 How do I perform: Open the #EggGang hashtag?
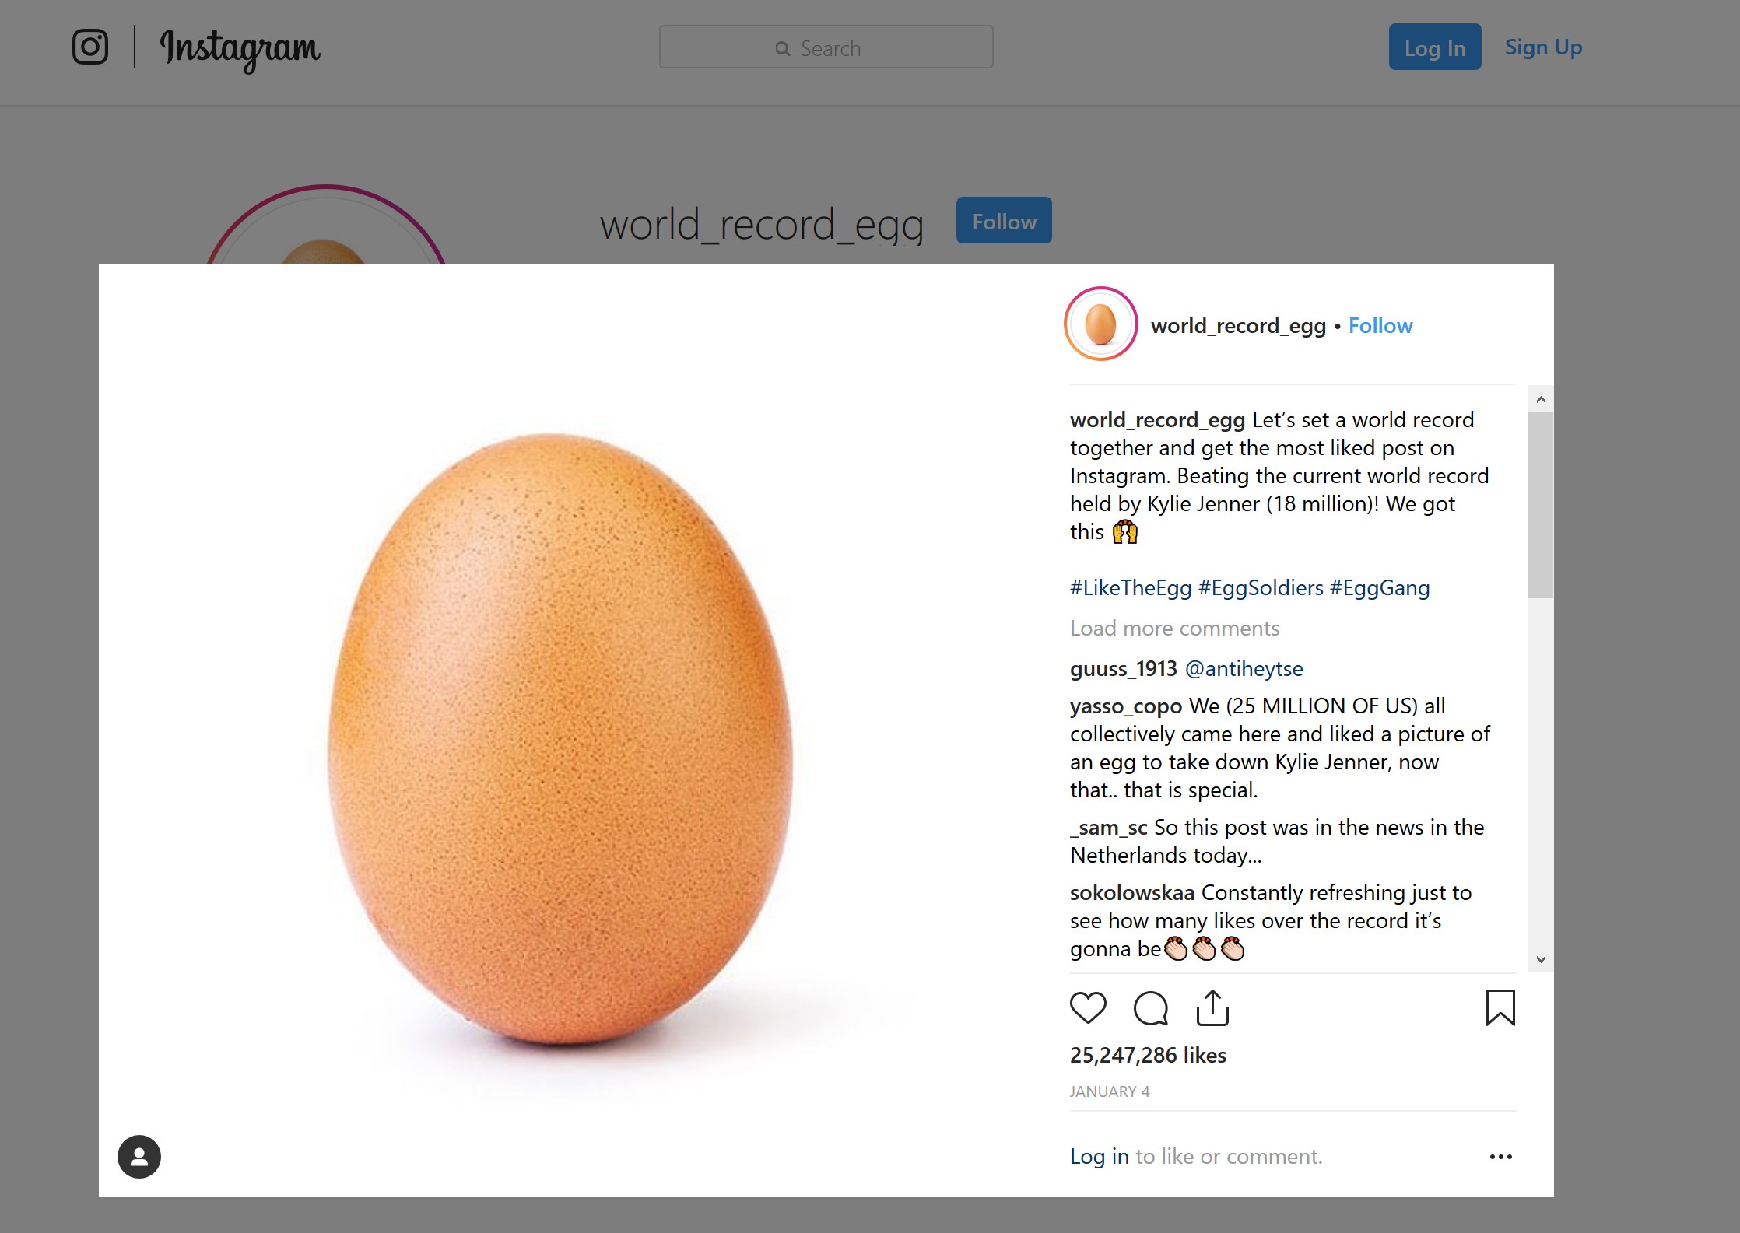click(x=1380, y=588)
